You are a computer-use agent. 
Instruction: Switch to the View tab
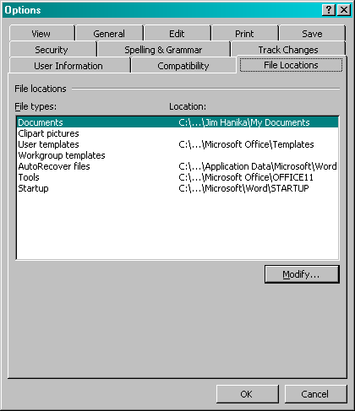[x=41, y=34]
